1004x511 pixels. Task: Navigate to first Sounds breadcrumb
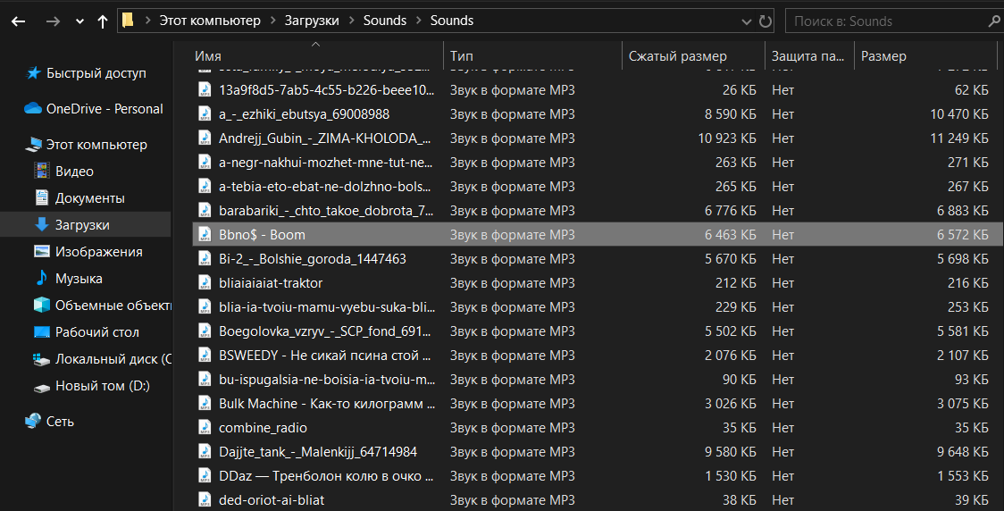(385, 21)
